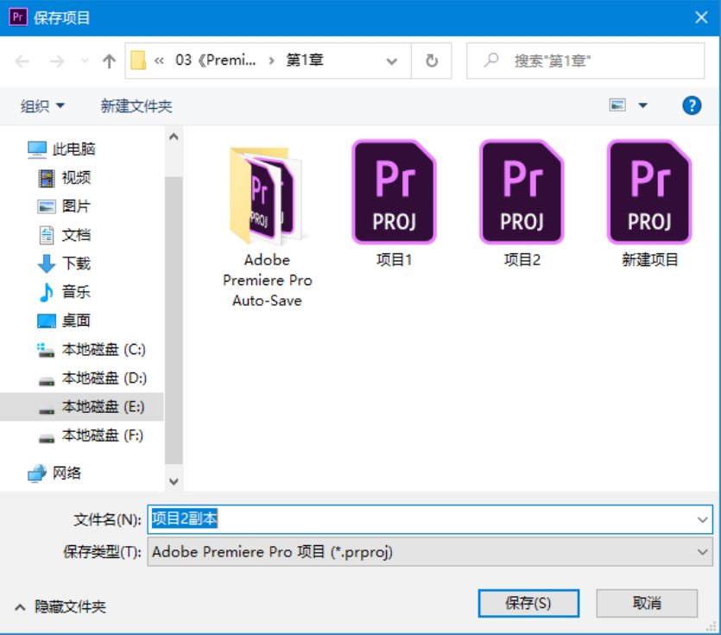Click the Premiere Pro title bar icon
The image size is (721, 635).
click(18, 17)
